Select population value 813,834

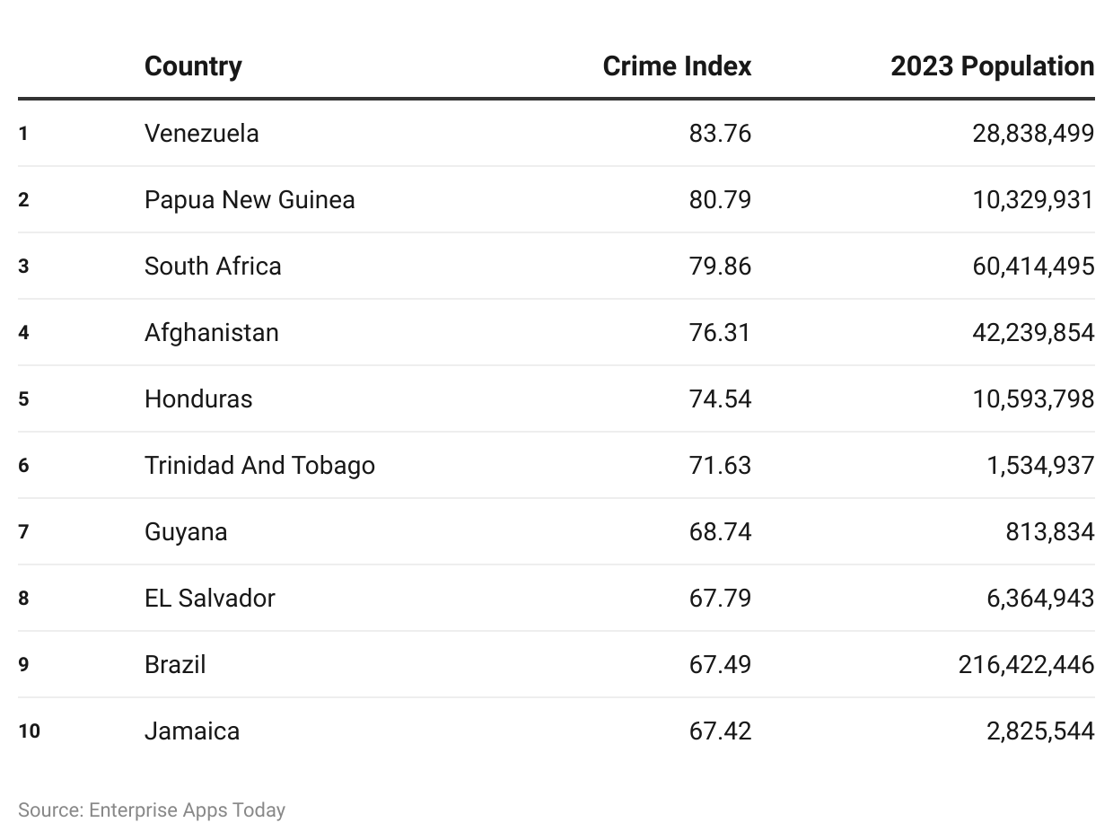1049,531
